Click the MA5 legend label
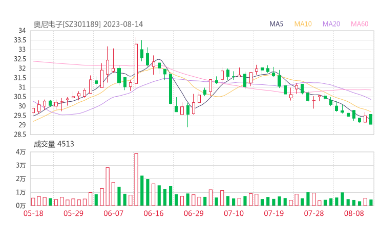The height and width of the screenshot is (225, 379). 276,24
